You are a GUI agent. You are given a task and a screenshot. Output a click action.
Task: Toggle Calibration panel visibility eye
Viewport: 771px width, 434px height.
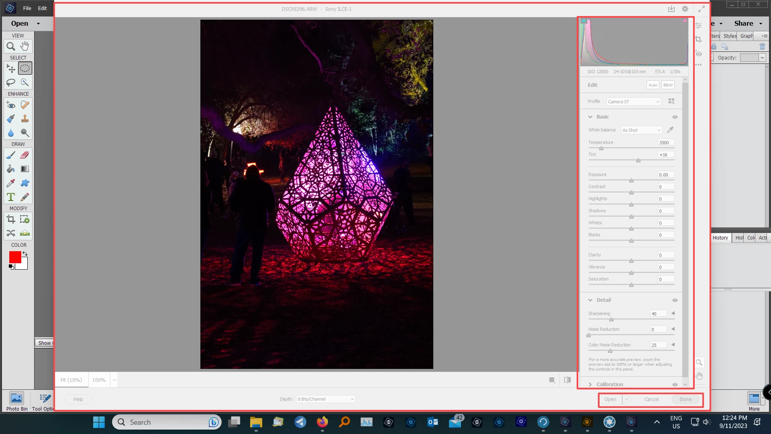click(x=675, y=385)
